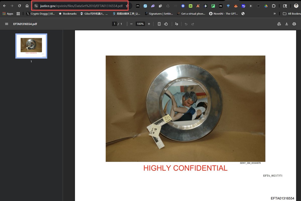
Task: Open the All Bookmarks folder
Action: pos(291,14)
